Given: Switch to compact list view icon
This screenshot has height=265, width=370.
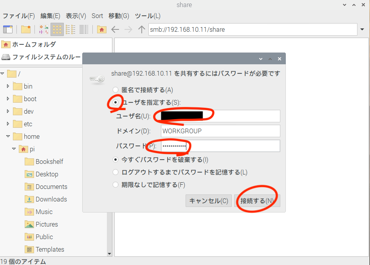Looking at the screenshot, I should pyautogui.click(x=70, y=29).
